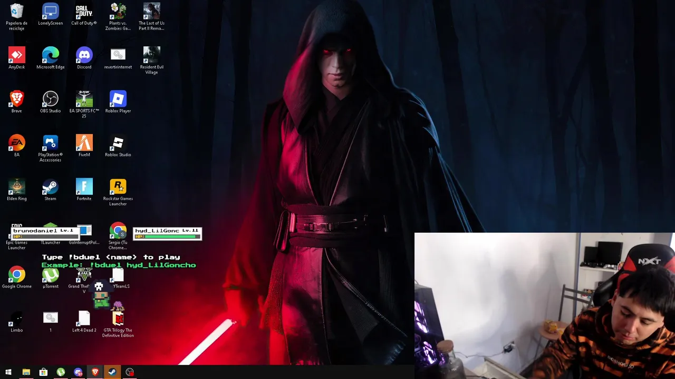Open Sergio's Chrome profile shortcut

click(118, 236)
